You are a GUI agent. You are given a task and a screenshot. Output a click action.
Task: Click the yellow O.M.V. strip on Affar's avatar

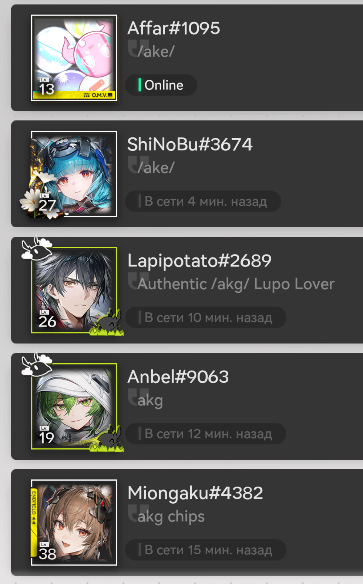[74, 95]
